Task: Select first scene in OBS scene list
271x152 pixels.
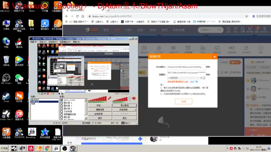Action: 44,100
